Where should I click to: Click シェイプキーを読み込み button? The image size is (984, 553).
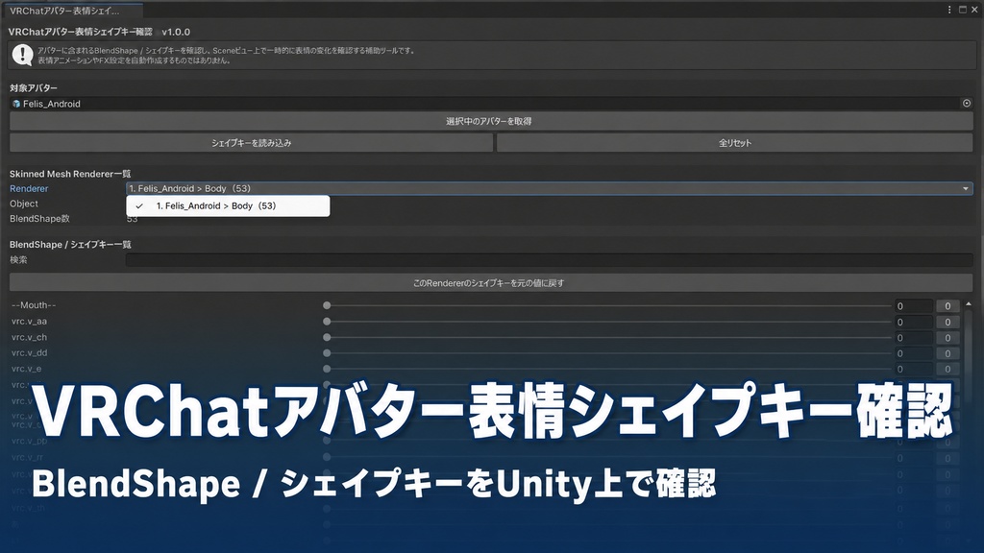pyautogui.click(x=251, y=143)
